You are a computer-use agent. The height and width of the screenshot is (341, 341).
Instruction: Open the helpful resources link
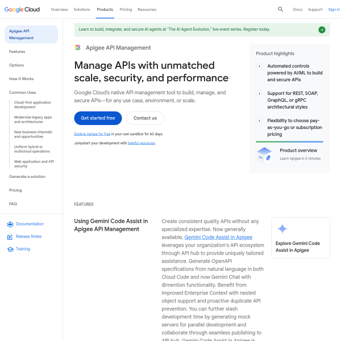[142, 143]
